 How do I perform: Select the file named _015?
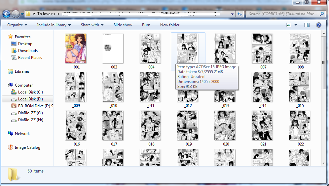[x=300, y=90]
